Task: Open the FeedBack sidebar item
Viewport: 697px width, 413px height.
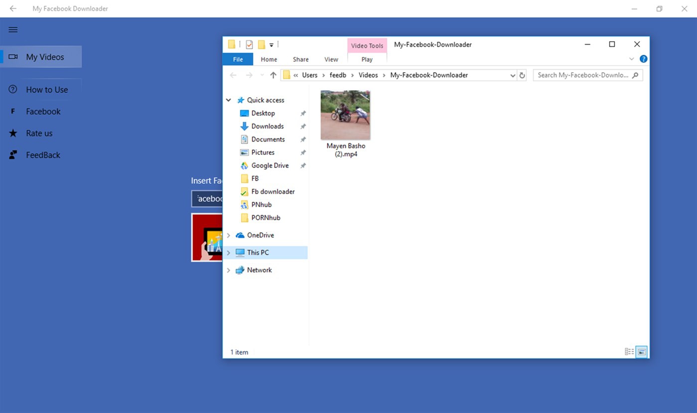Action: click(43, 155)
